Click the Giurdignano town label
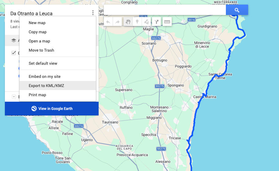The width and height of the screenshot is (279, 171). (x=207, y=26)
